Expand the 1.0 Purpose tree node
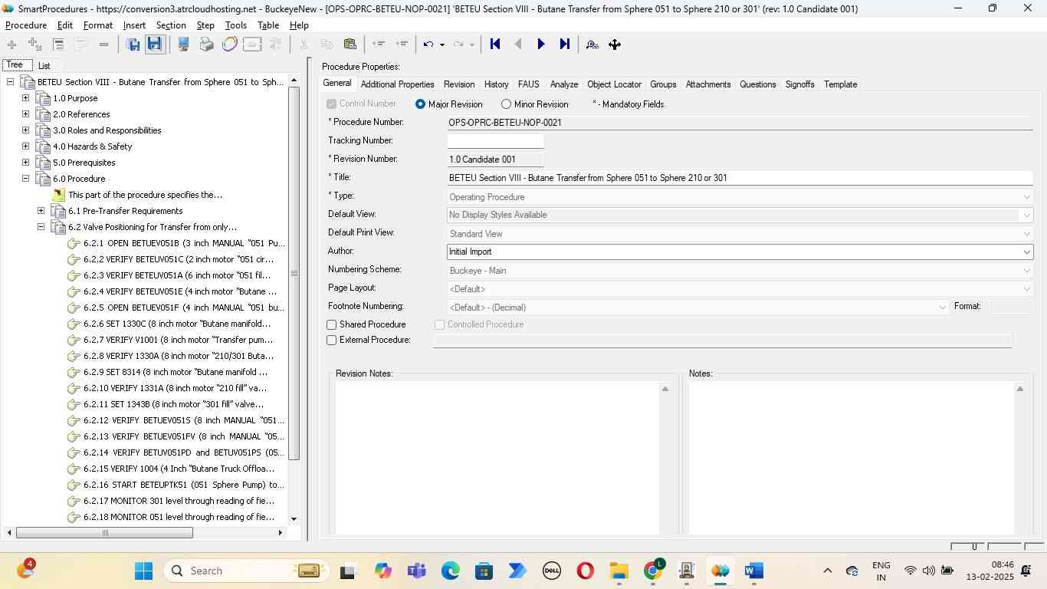This screenshot has width=1047, height=589. (x=25, y=98)
